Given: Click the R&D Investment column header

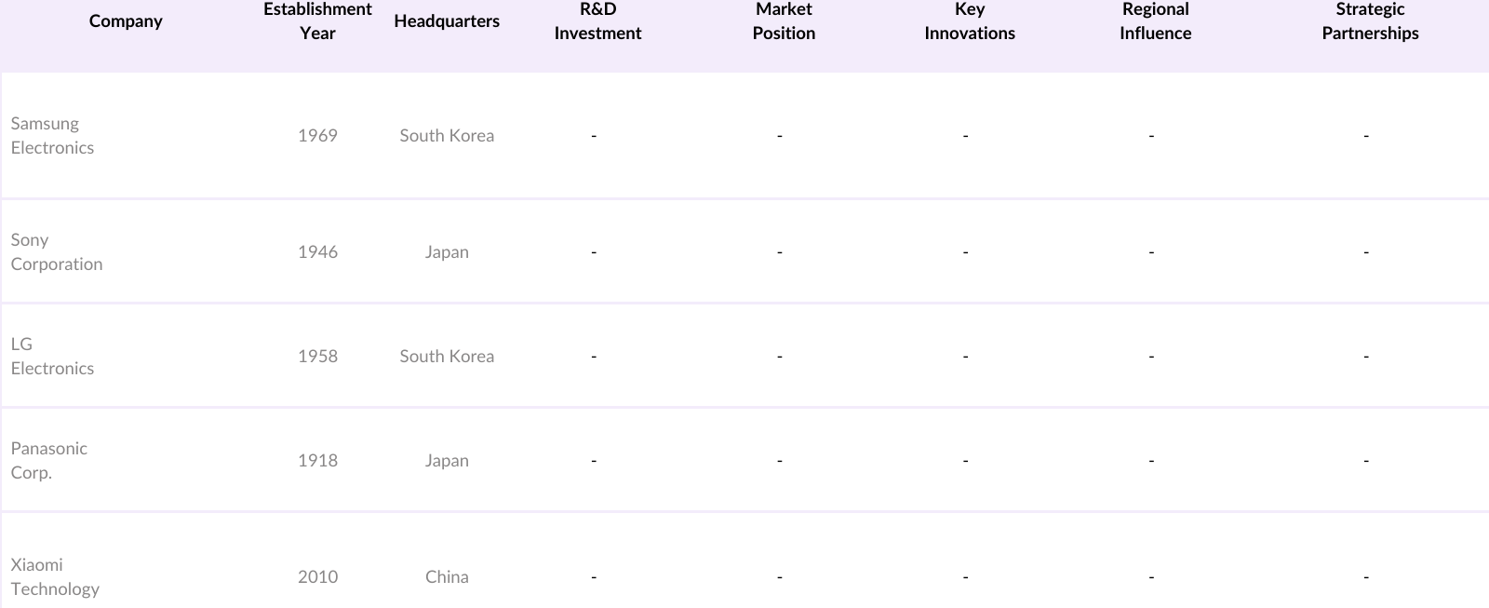Looking at the screenshot, I should click(x=597, y=21).
